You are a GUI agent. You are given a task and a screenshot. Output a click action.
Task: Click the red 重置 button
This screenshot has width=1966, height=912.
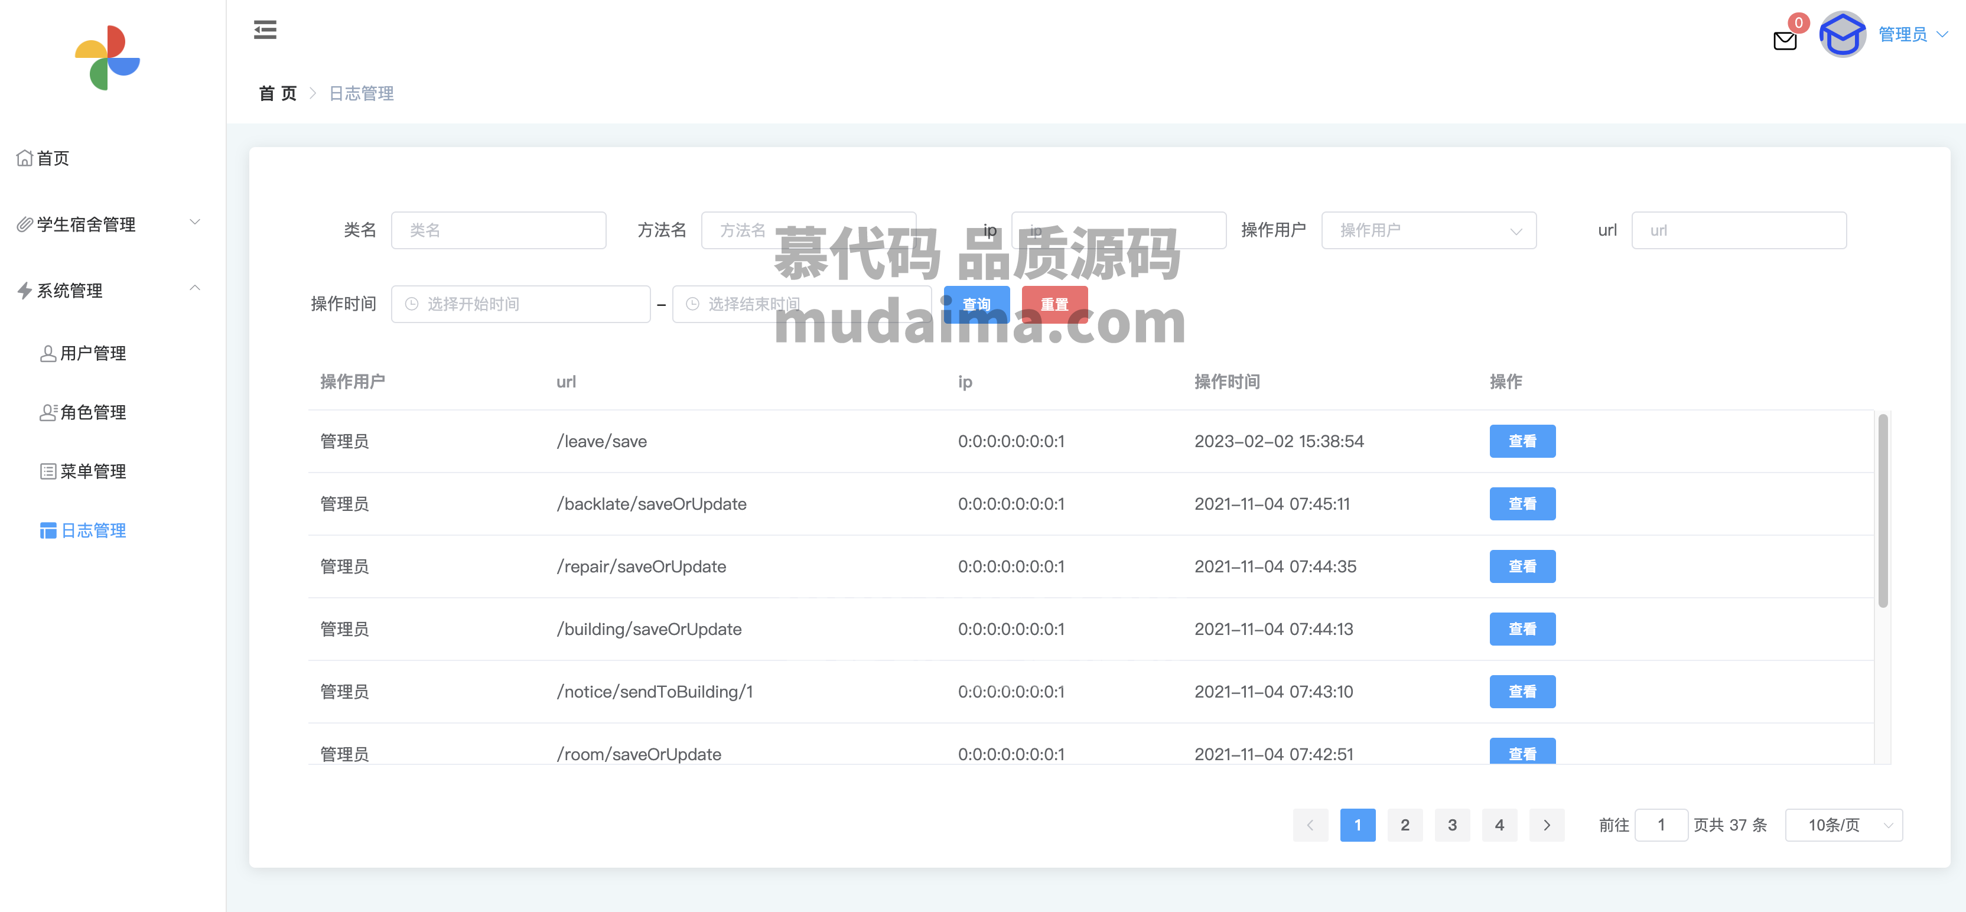click(x=1054, y=305)
